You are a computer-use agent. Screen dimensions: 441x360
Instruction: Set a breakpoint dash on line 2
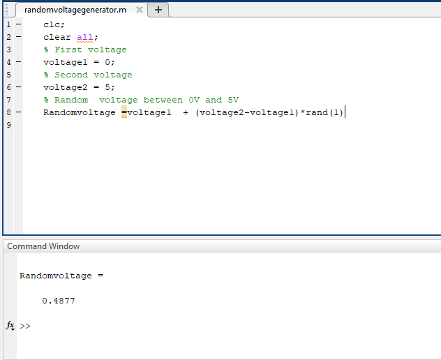point(19,37)
